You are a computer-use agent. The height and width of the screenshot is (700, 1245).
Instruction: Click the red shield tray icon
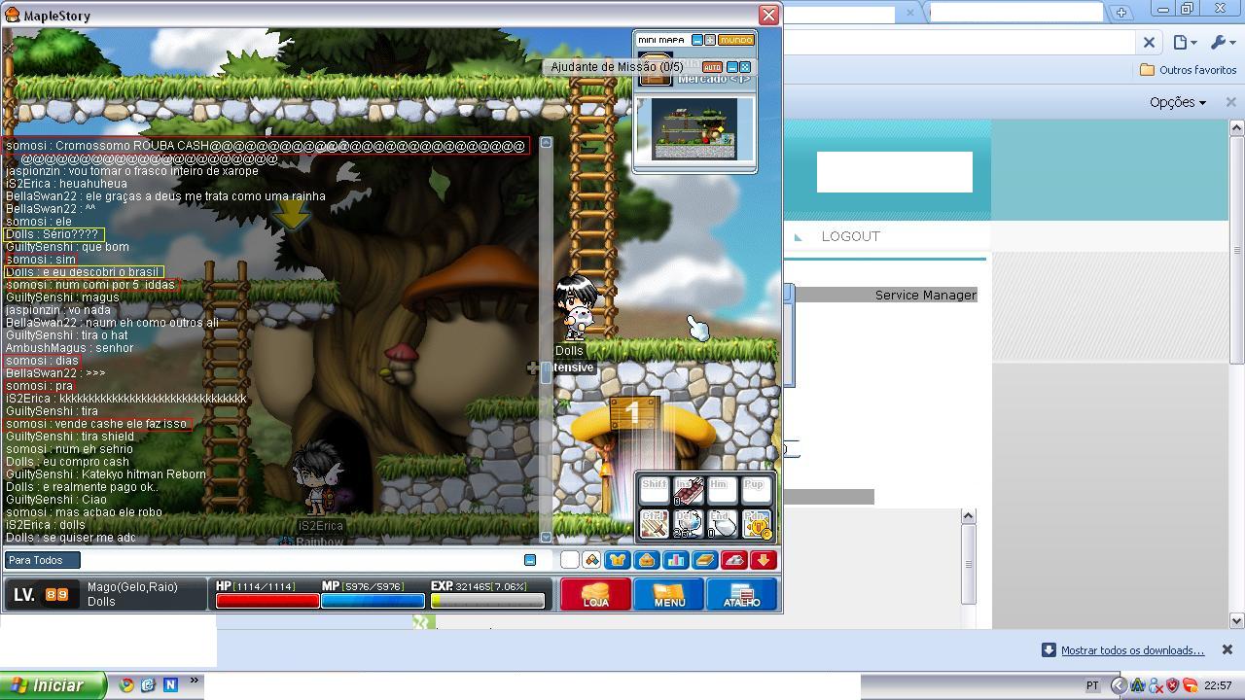tap(1172, 685)
